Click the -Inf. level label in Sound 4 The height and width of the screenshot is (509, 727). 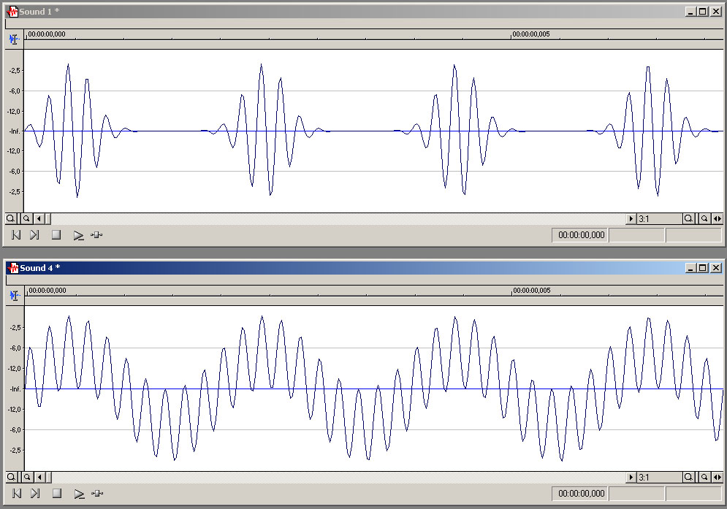15,389
